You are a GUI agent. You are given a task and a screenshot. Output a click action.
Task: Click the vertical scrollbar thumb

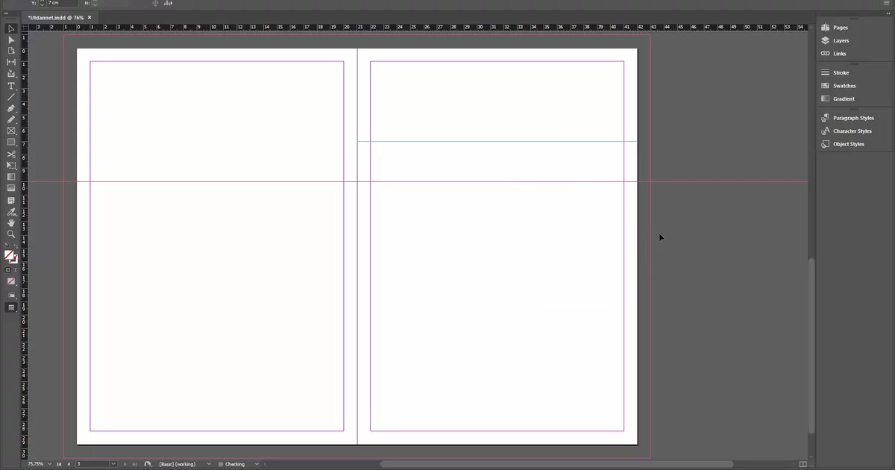click(x=811, y=345)
